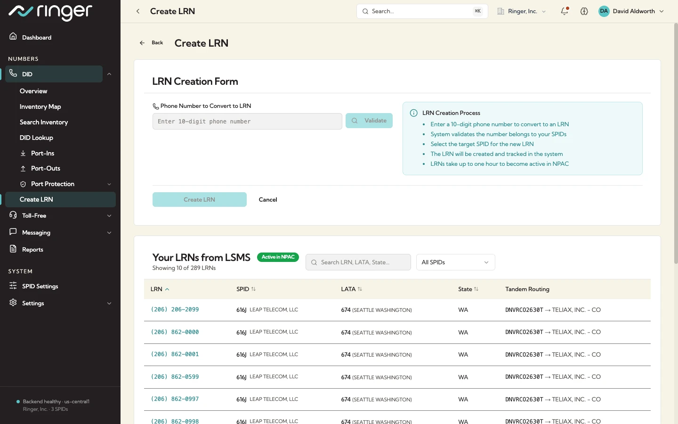Click the Settings gear icon
This screenshot has width=678, height=424.
(x=13, y=302)
